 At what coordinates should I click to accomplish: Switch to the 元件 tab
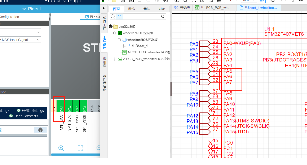coord(146,9)
